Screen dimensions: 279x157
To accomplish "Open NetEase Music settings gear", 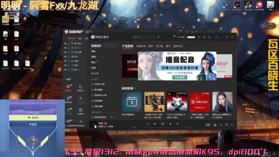I will click(x=204, y=37).
